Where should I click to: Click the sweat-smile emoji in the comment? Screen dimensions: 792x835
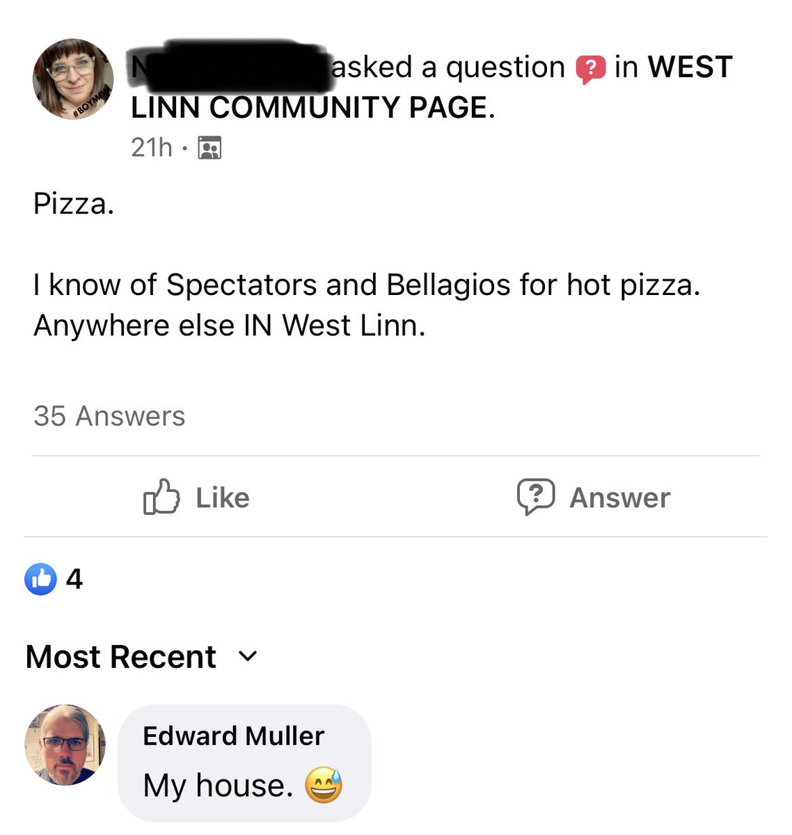coord(324,786)
